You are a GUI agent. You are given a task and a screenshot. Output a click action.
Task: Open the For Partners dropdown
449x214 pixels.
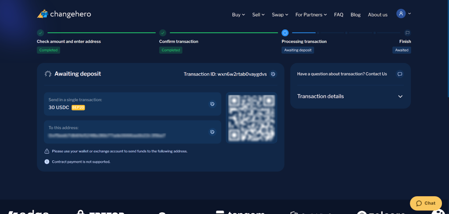pos(311,14)
